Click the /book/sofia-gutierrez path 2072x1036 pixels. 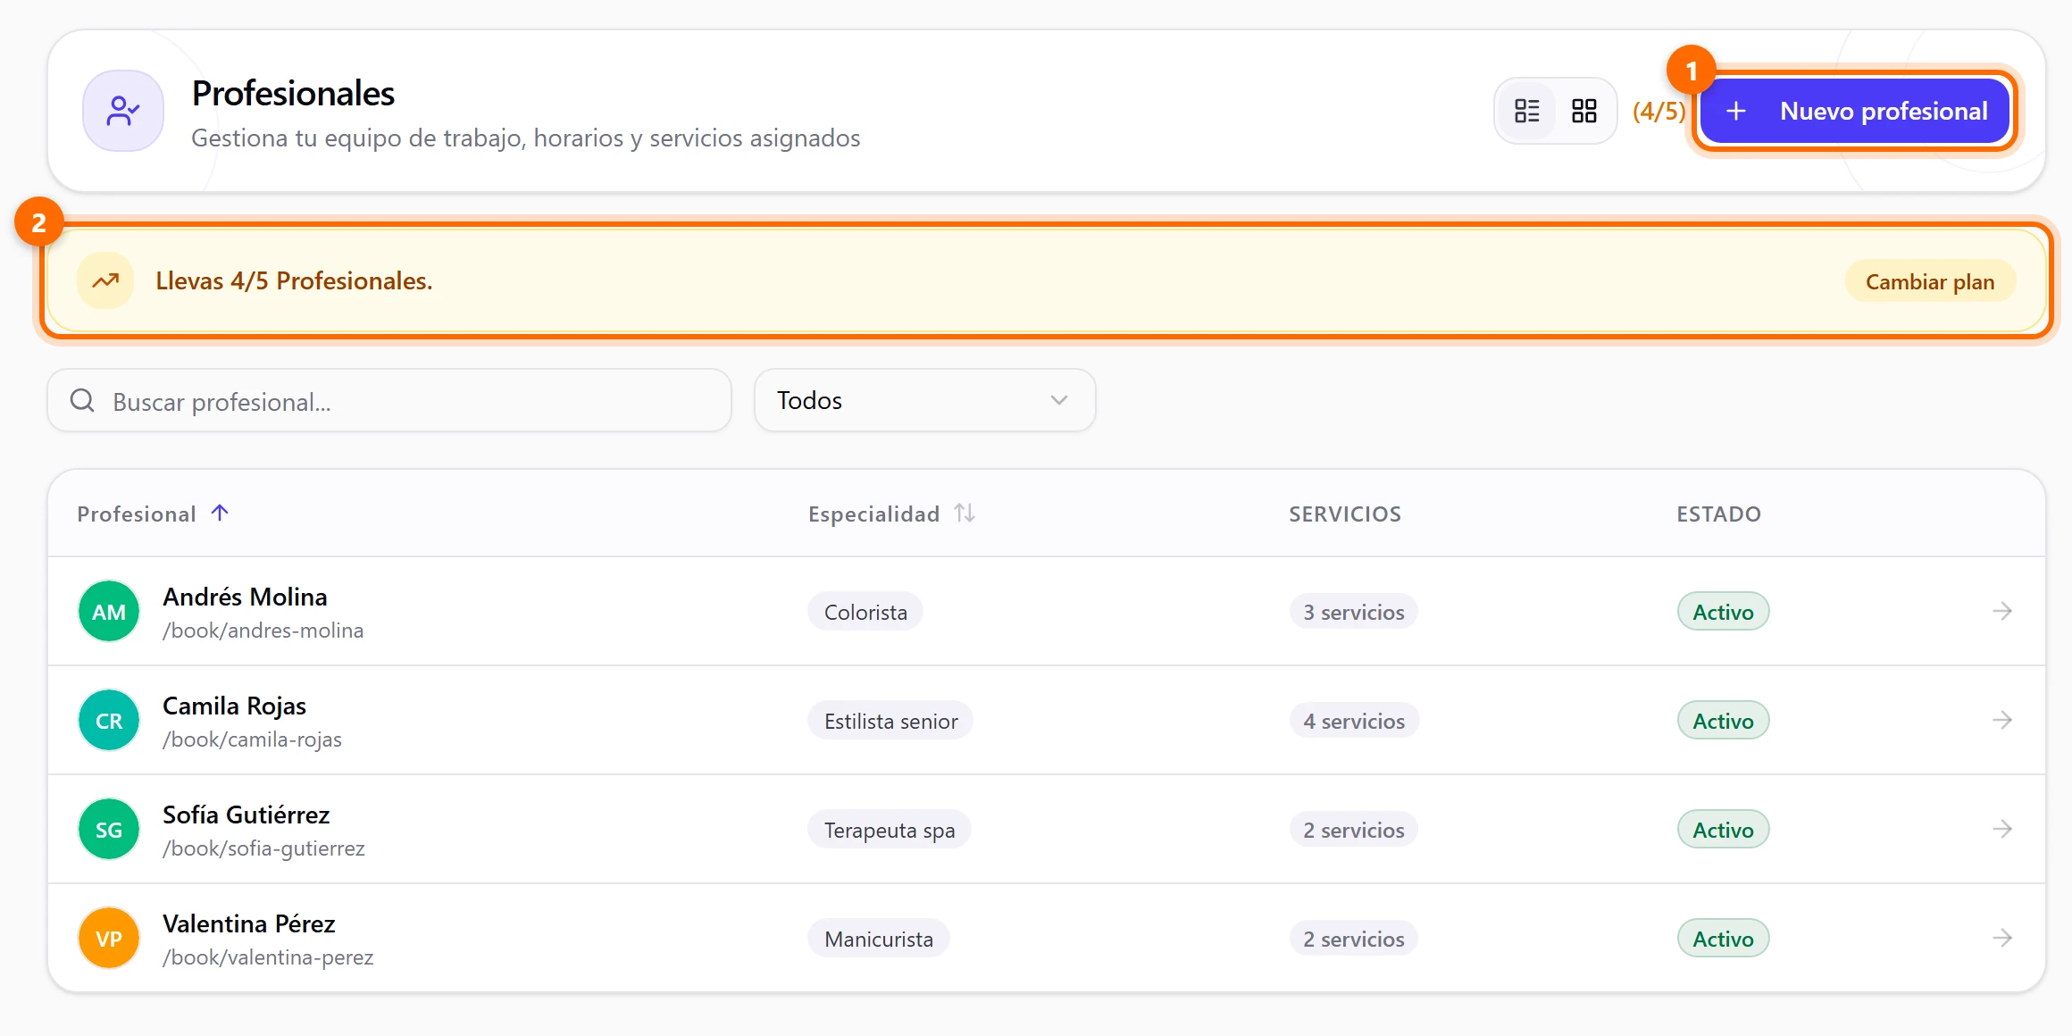264,848
